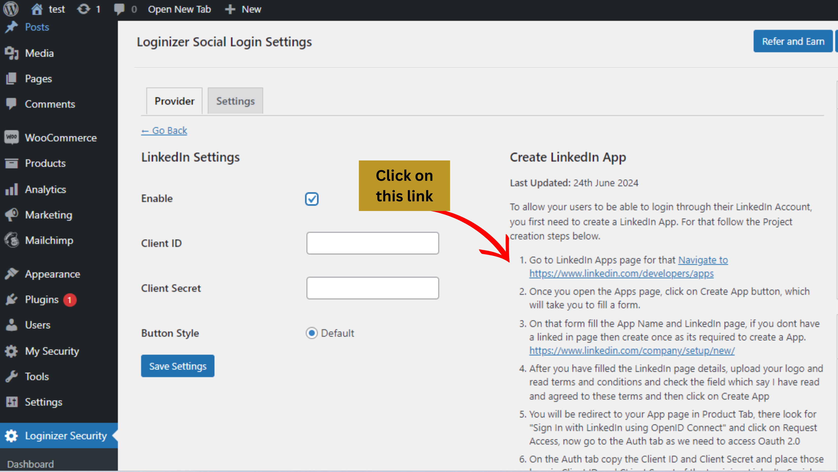Select the Default button style radio

point(311,333)
